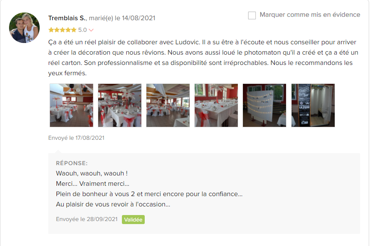
Task: Select the 'Envoyé le 17/08/2021' date text
Action: pos(76,138)
